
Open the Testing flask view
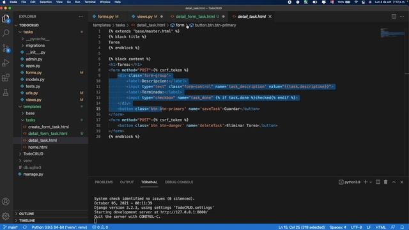pyautogui.click(x=6, y=92)
